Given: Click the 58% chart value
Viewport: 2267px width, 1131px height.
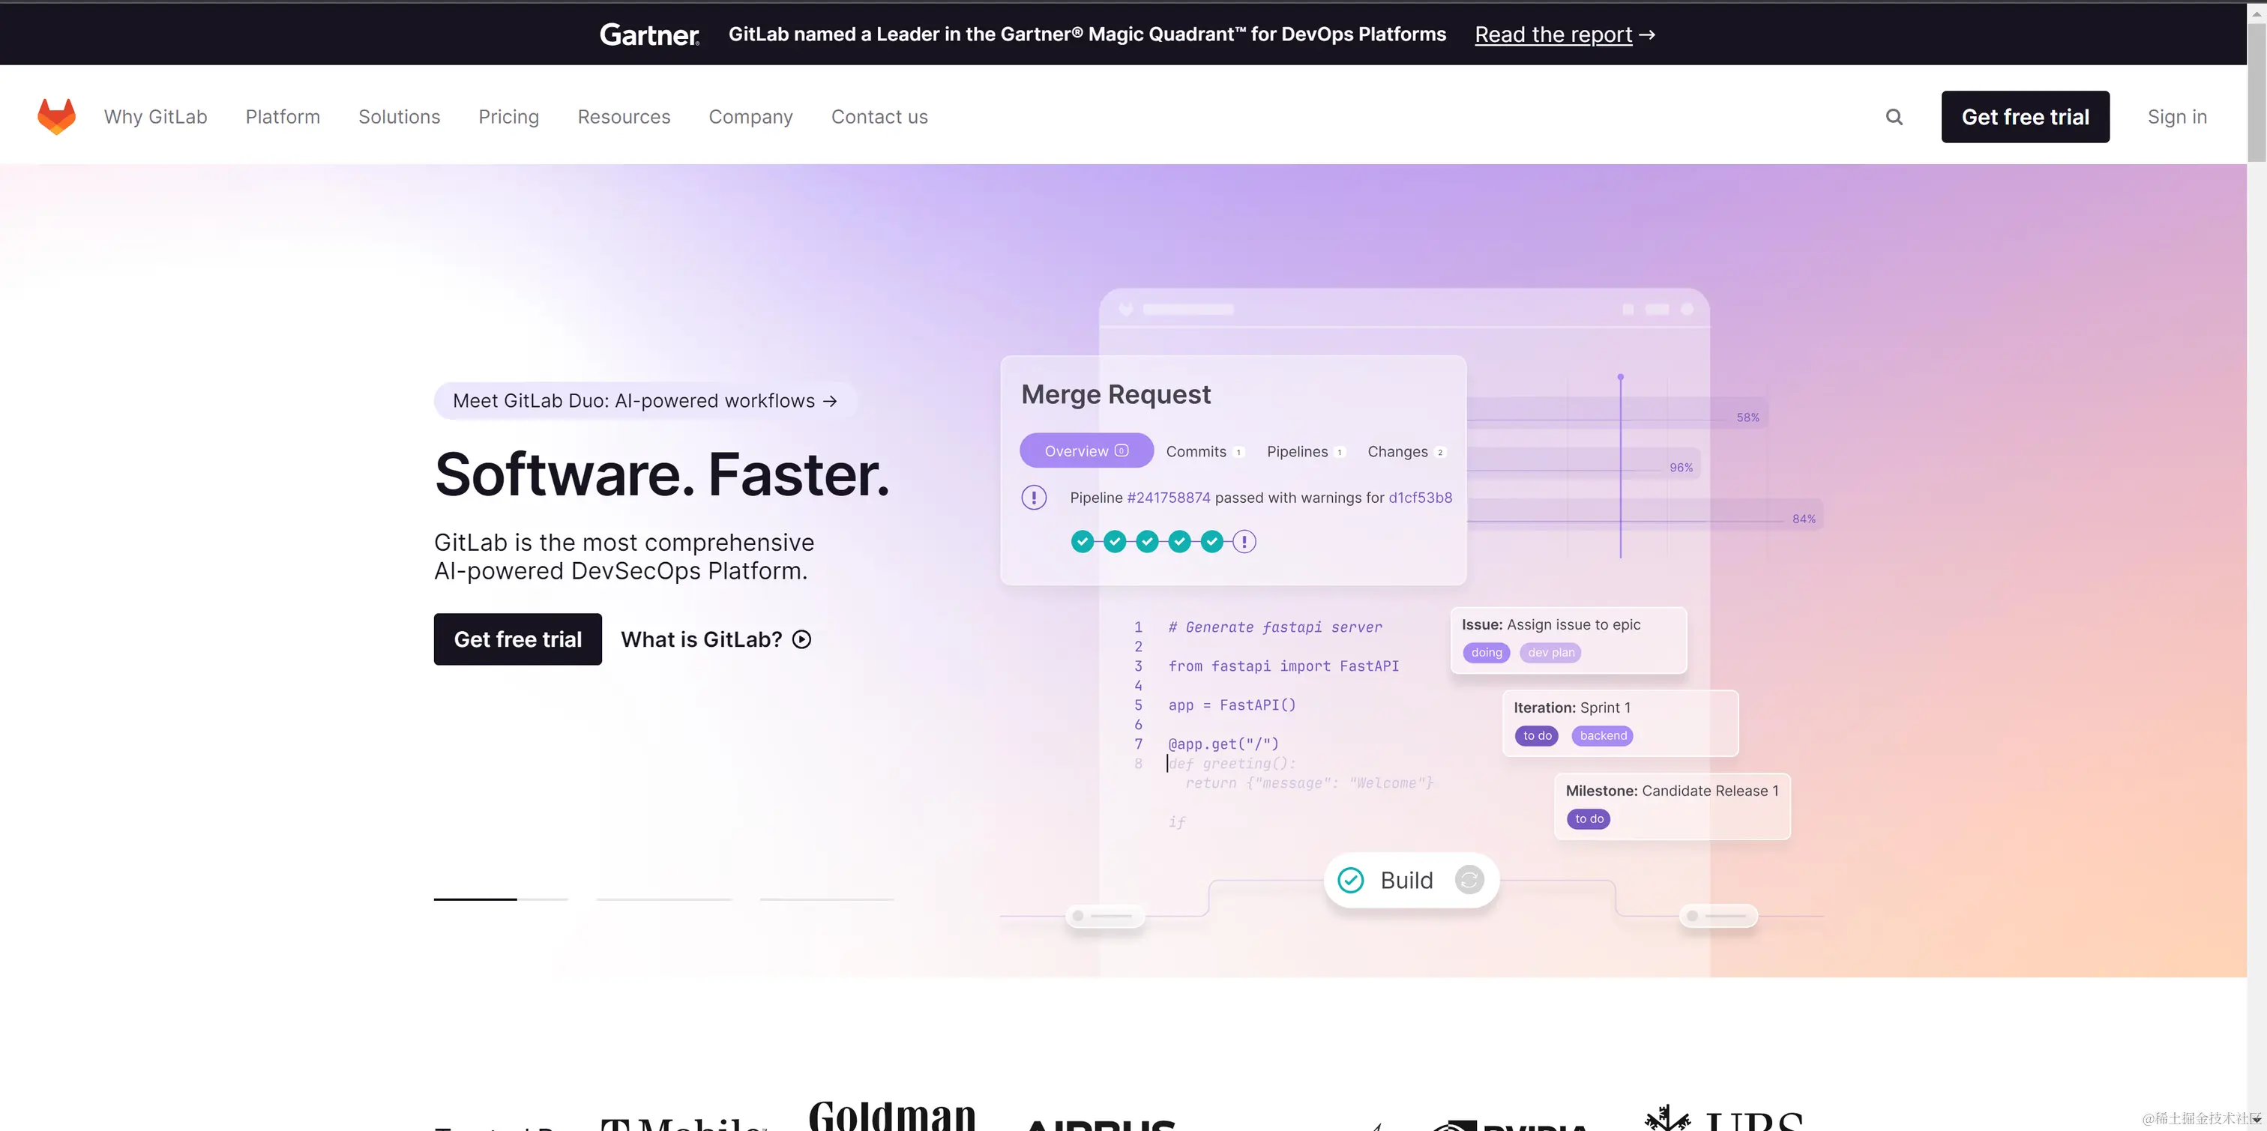Looking at the screenshot, I should click(x=1747, y=417).
